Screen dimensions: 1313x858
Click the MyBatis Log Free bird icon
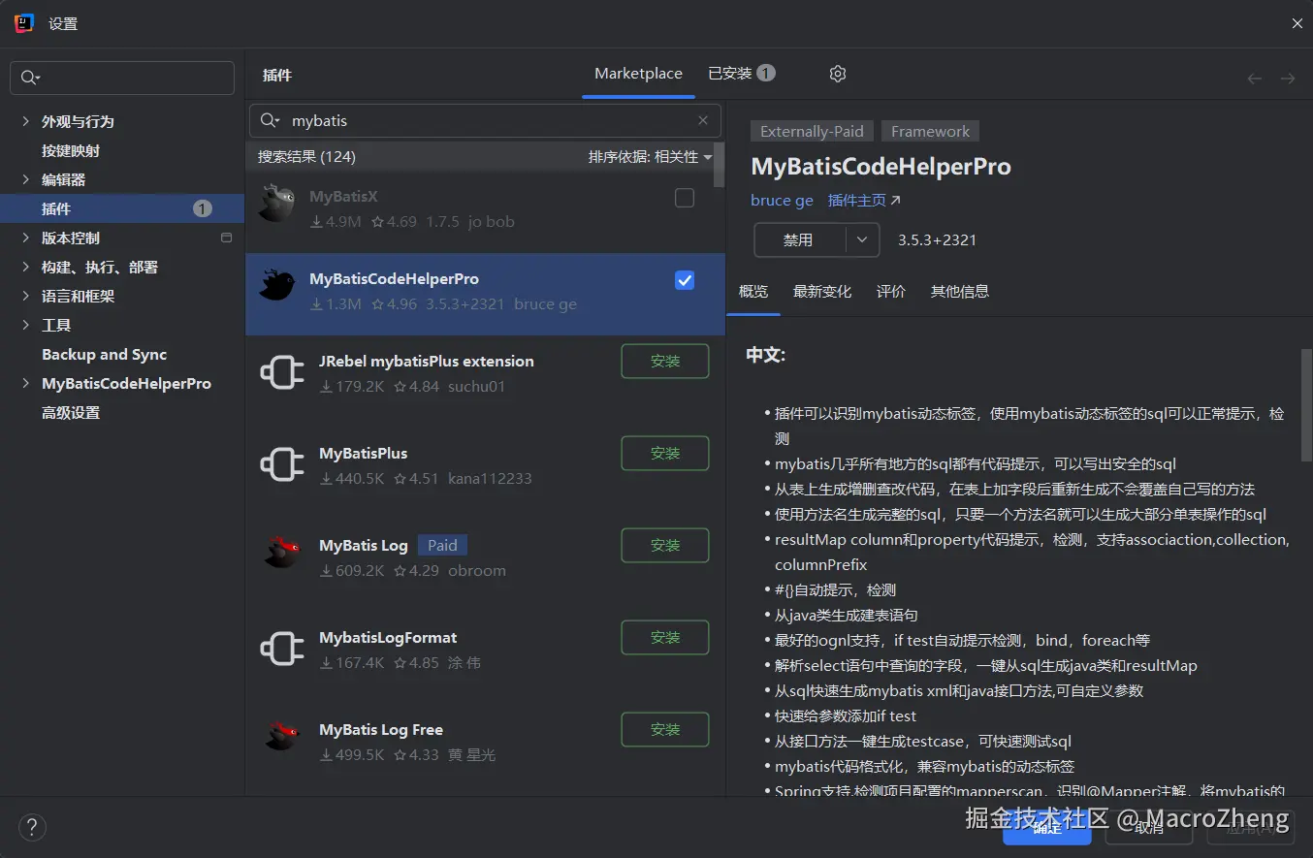[282, 737]
